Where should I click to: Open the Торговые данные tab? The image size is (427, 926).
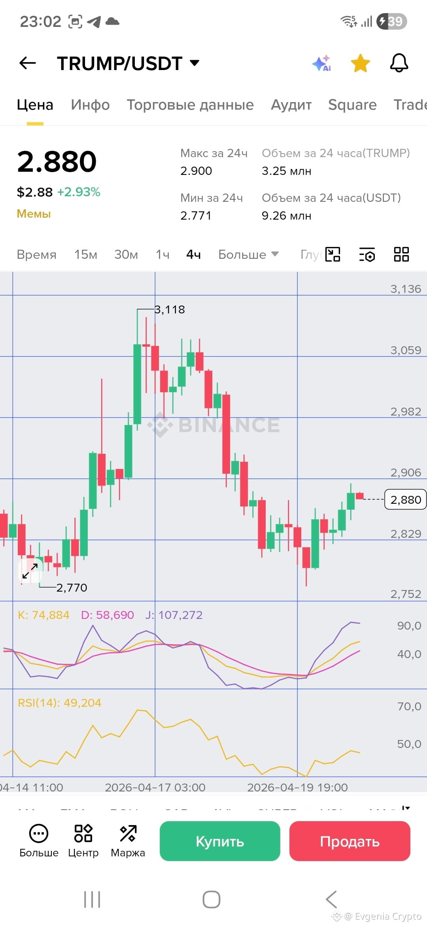(x=190, y=105)
